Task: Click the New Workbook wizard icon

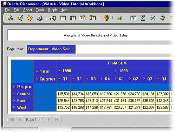Action: click(x=10, y=18)
